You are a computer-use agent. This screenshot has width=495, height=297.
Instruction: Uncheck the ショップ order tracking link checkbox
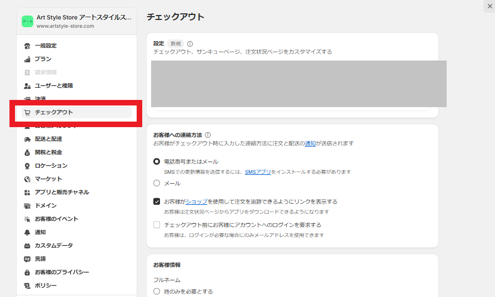[x=157, y=202]
